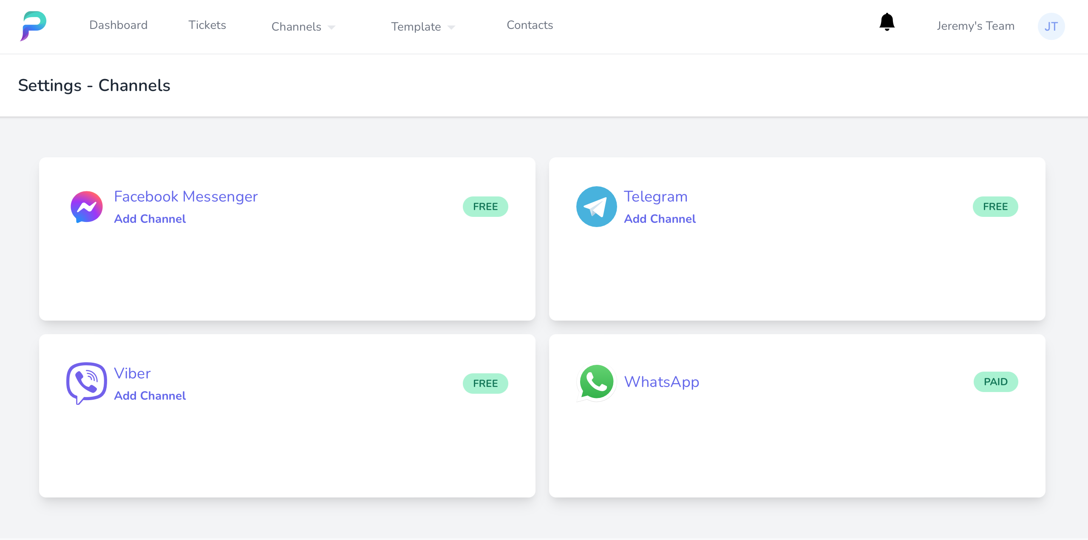Open the Jeremy's Team account menu

pyautogui.click(x=975, y=26)
